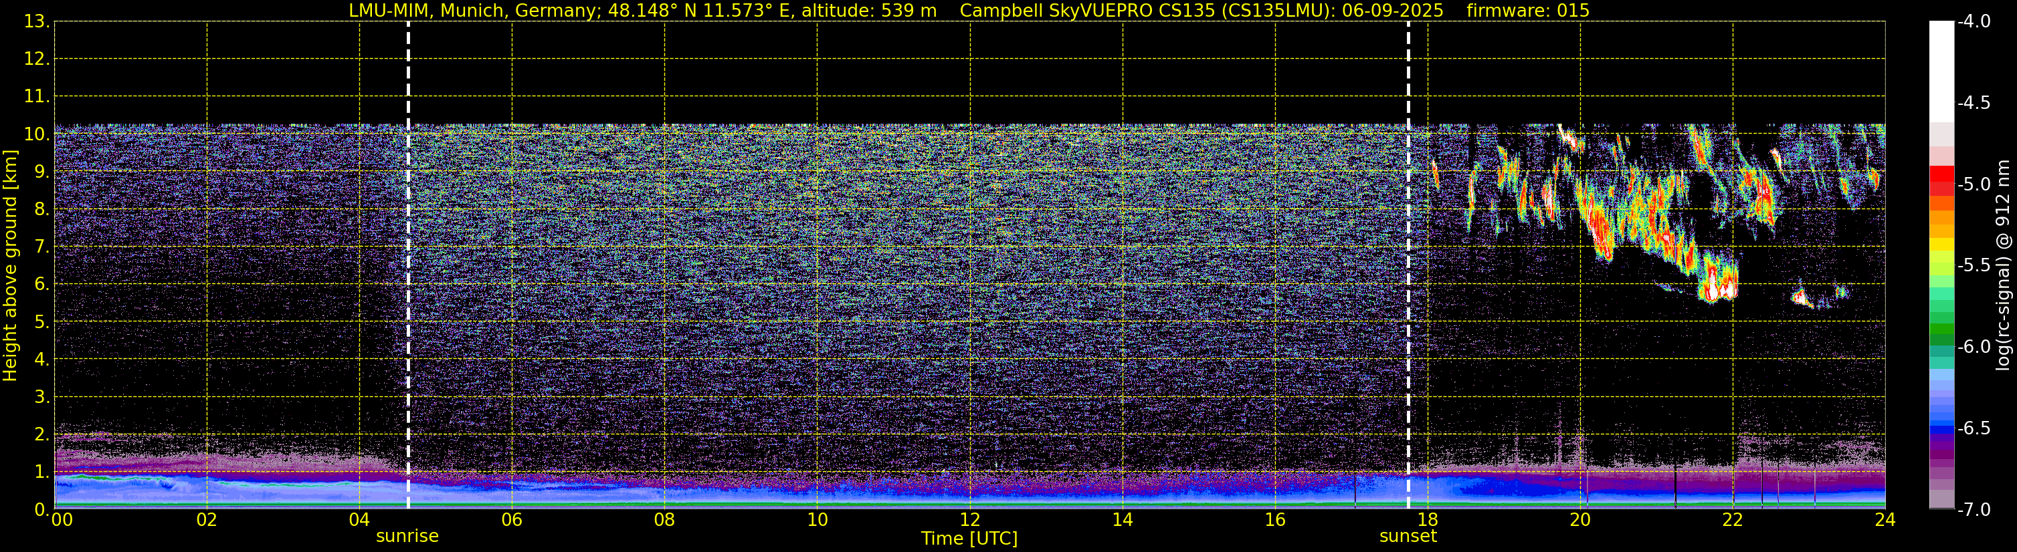
Task: Select the colorbar tick label "-6.5"
Action: coord(1974,428)
